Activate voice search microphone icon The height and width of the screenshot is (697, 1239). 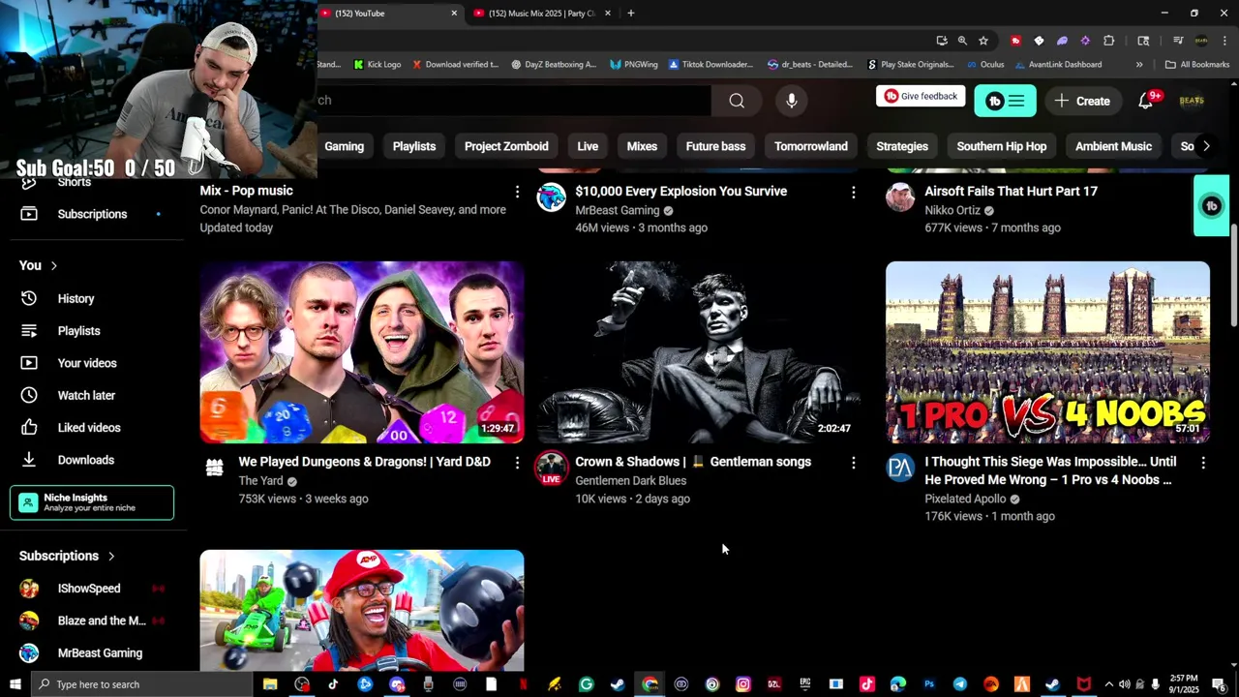pyautogui.click(x=792, y=101)
